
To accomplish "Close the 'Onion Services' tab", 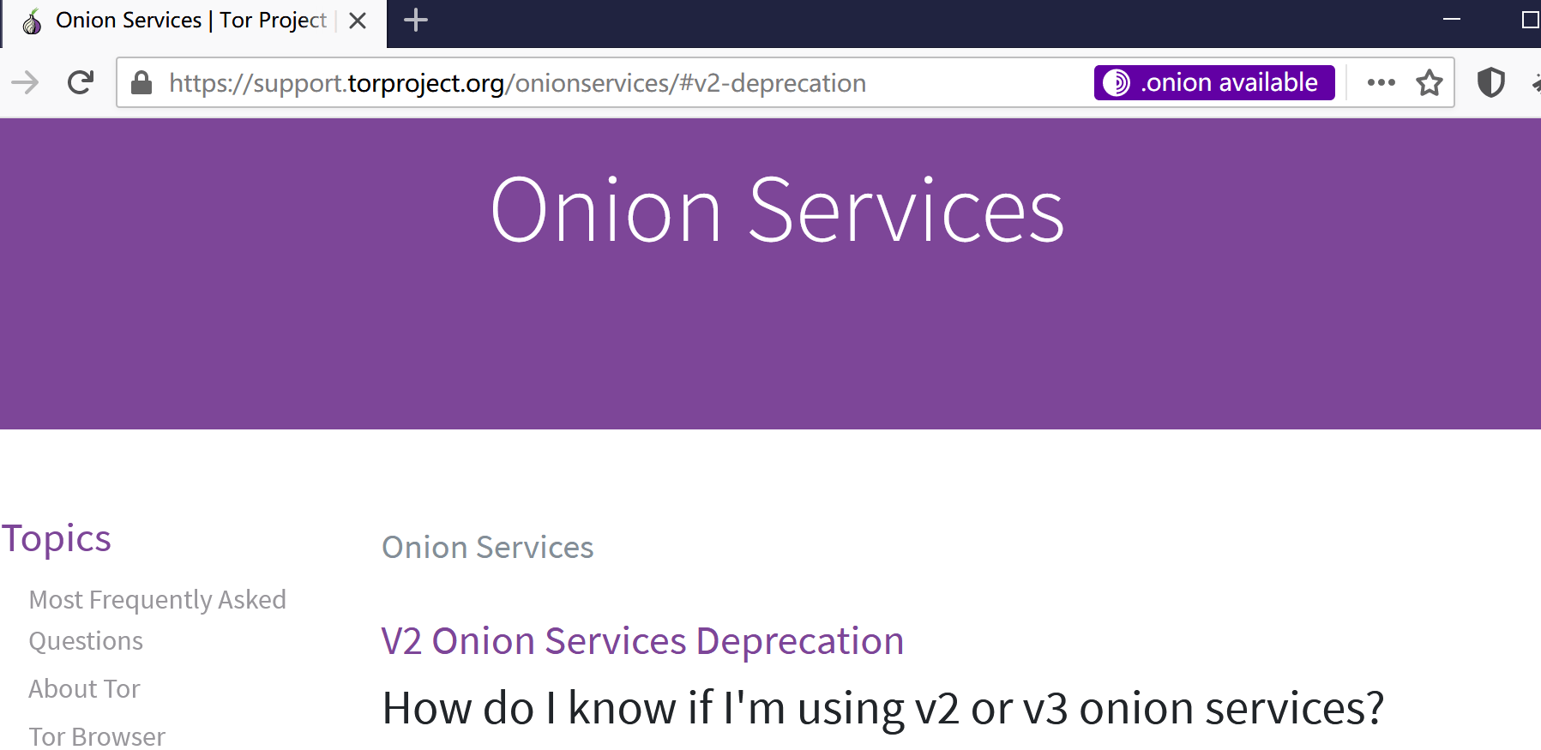I will [x=358, y=21].
